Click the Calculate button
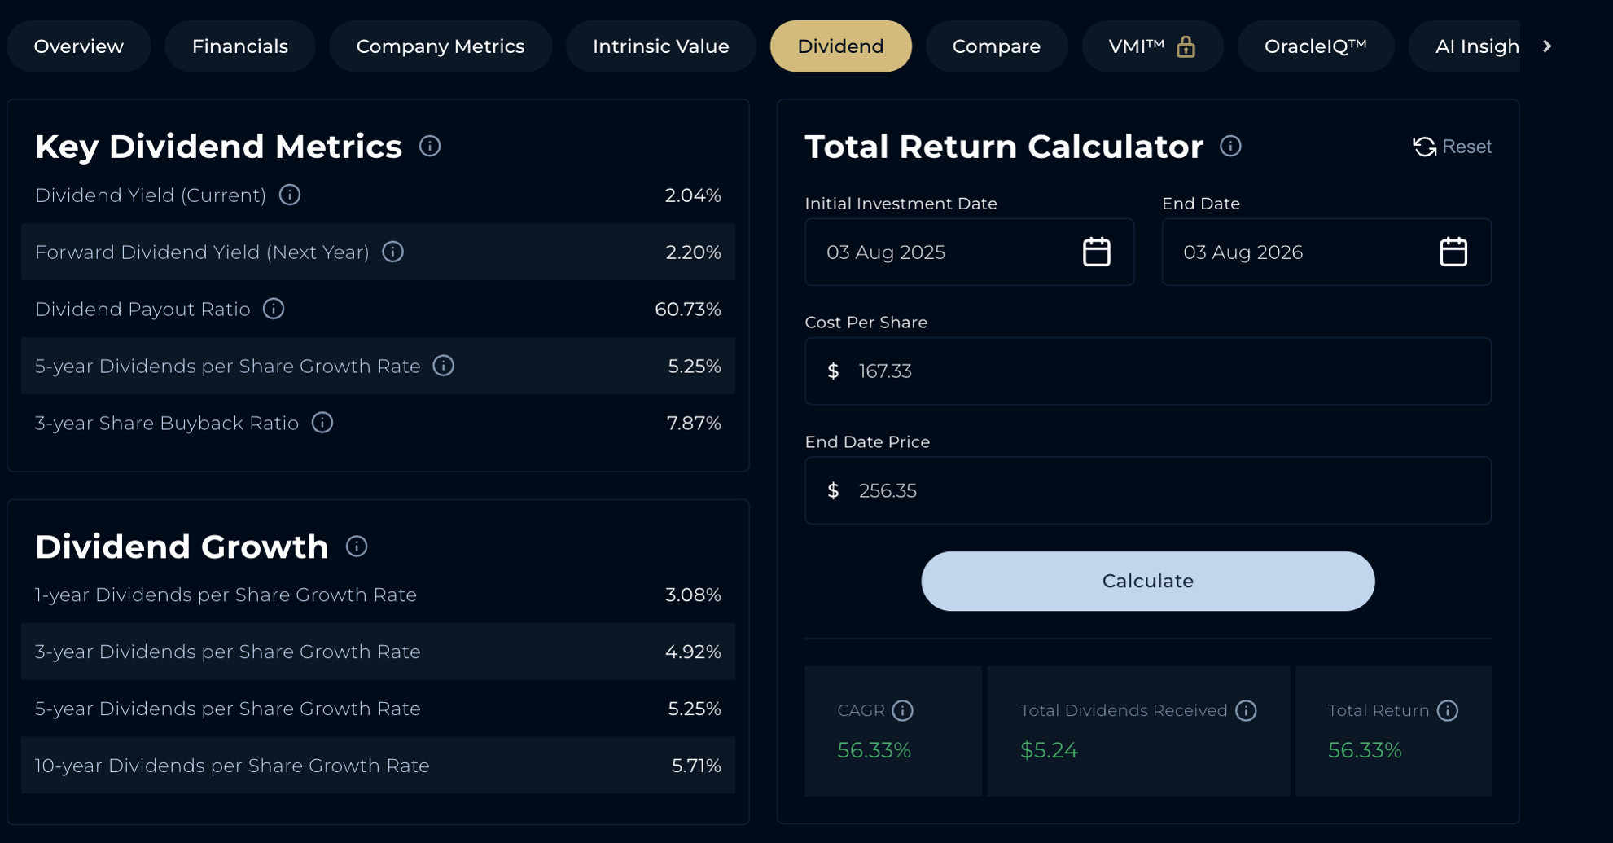The height and width of the screenshot is (843, 1613). point(1147,581)
